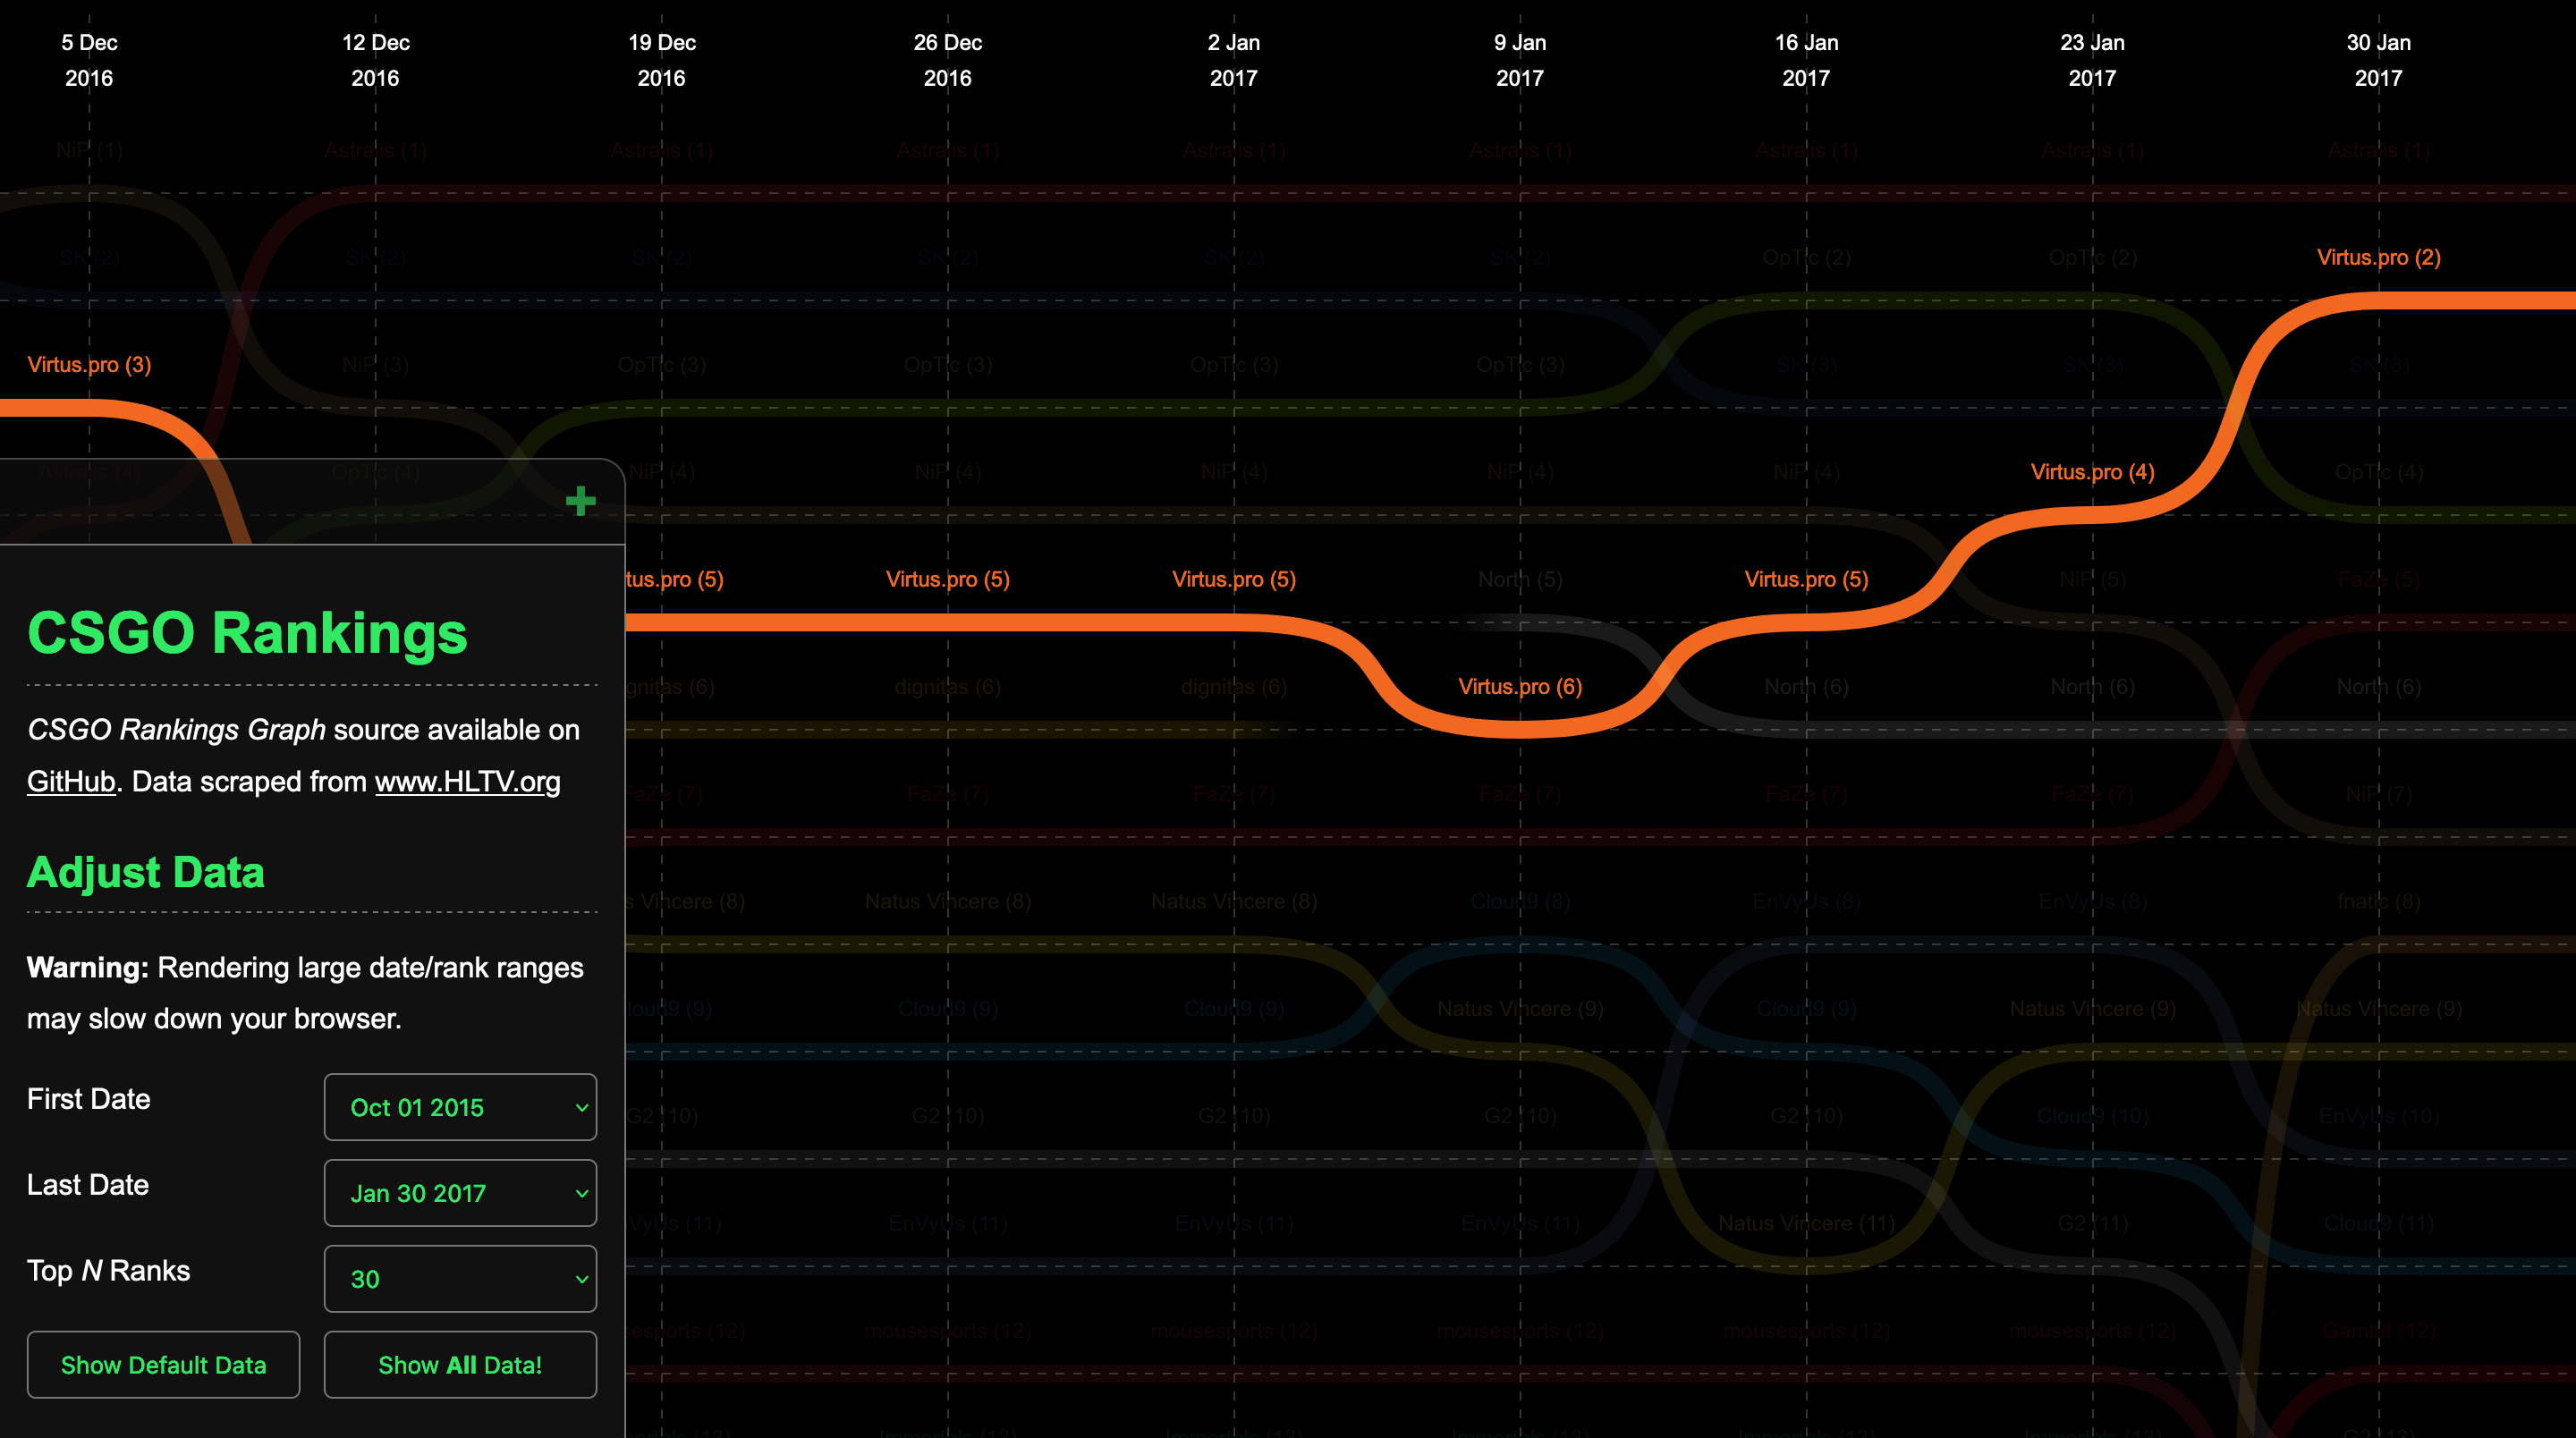Image resolution: width=2576 pixels, height=1438 pixels.
Task: Select dimmed EnVyUs (11) label under 9 Jan
Action: (1519, 1223)
